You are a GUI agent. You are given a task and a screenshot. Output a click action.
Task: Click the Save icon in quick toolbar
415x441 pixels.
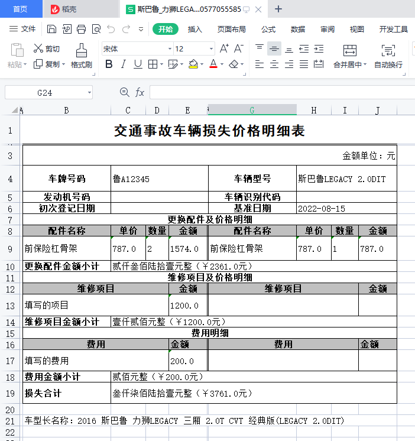(51, 29)
